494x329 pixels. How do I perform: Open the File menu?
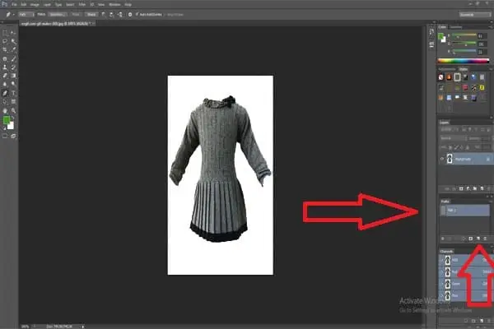click(14, 5)
